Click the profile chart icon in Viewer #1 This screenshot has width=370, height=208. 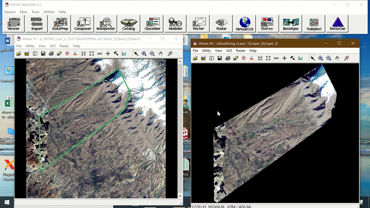click(124, 53)
